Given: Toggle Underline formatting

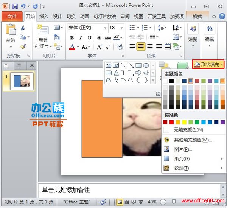Looking at the screenshot, I should pos(90,38).
